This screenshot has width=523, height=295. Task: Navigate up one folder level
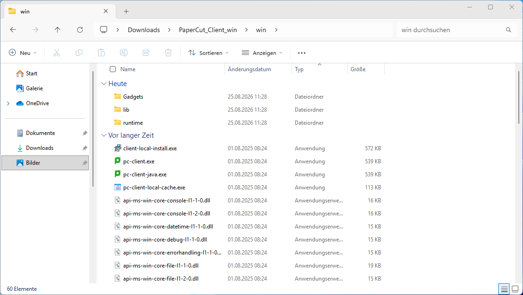tap(57, 30)
